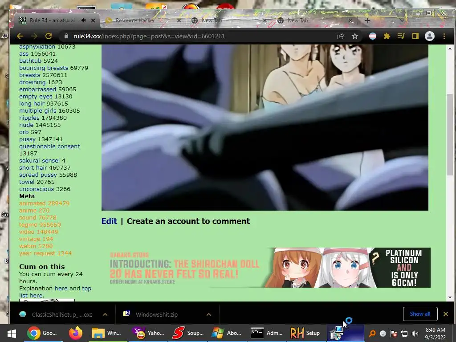Open the Soup taskbar app
This screenshot has height=342, width=456.
click(x=188, y=333)
